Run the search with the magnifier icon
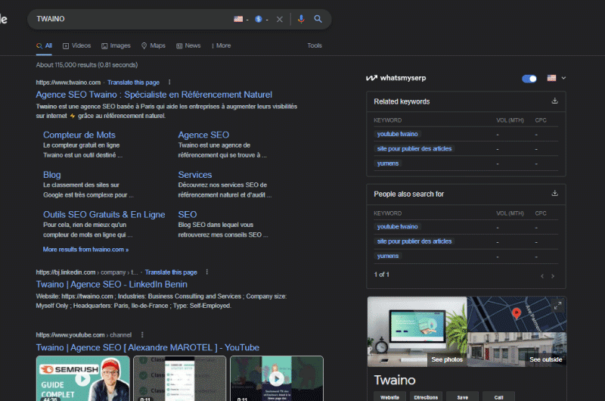The height and width of the screenshot is (401, 605). pos(318,19)
